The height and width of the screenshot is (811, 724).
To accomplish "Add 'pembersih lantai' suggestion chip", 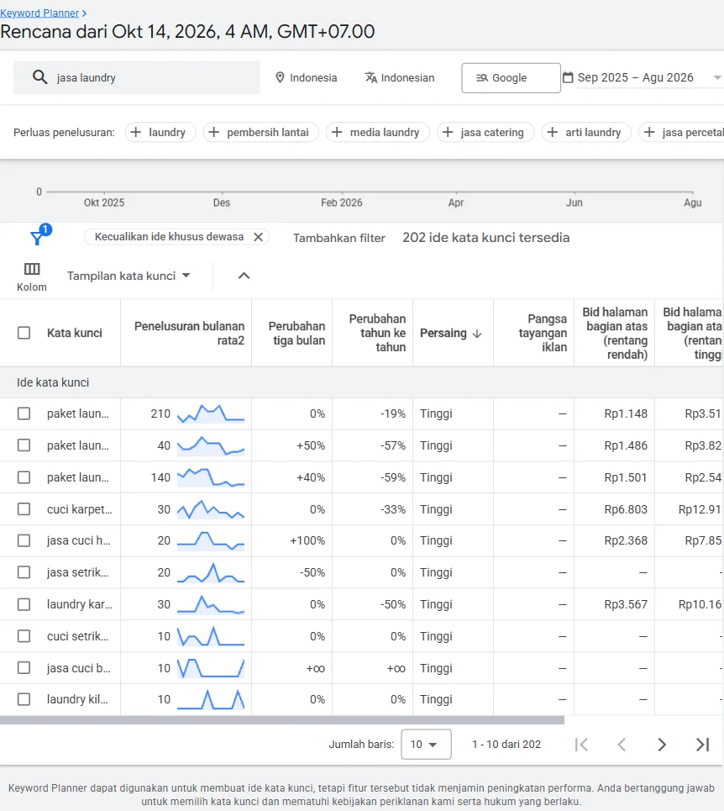I will coord(261,133).
